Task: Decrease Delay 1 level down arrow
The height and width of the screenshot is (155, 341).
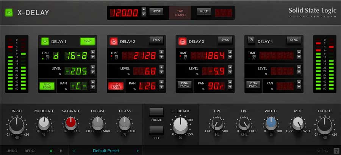Action: click(93, 72)
